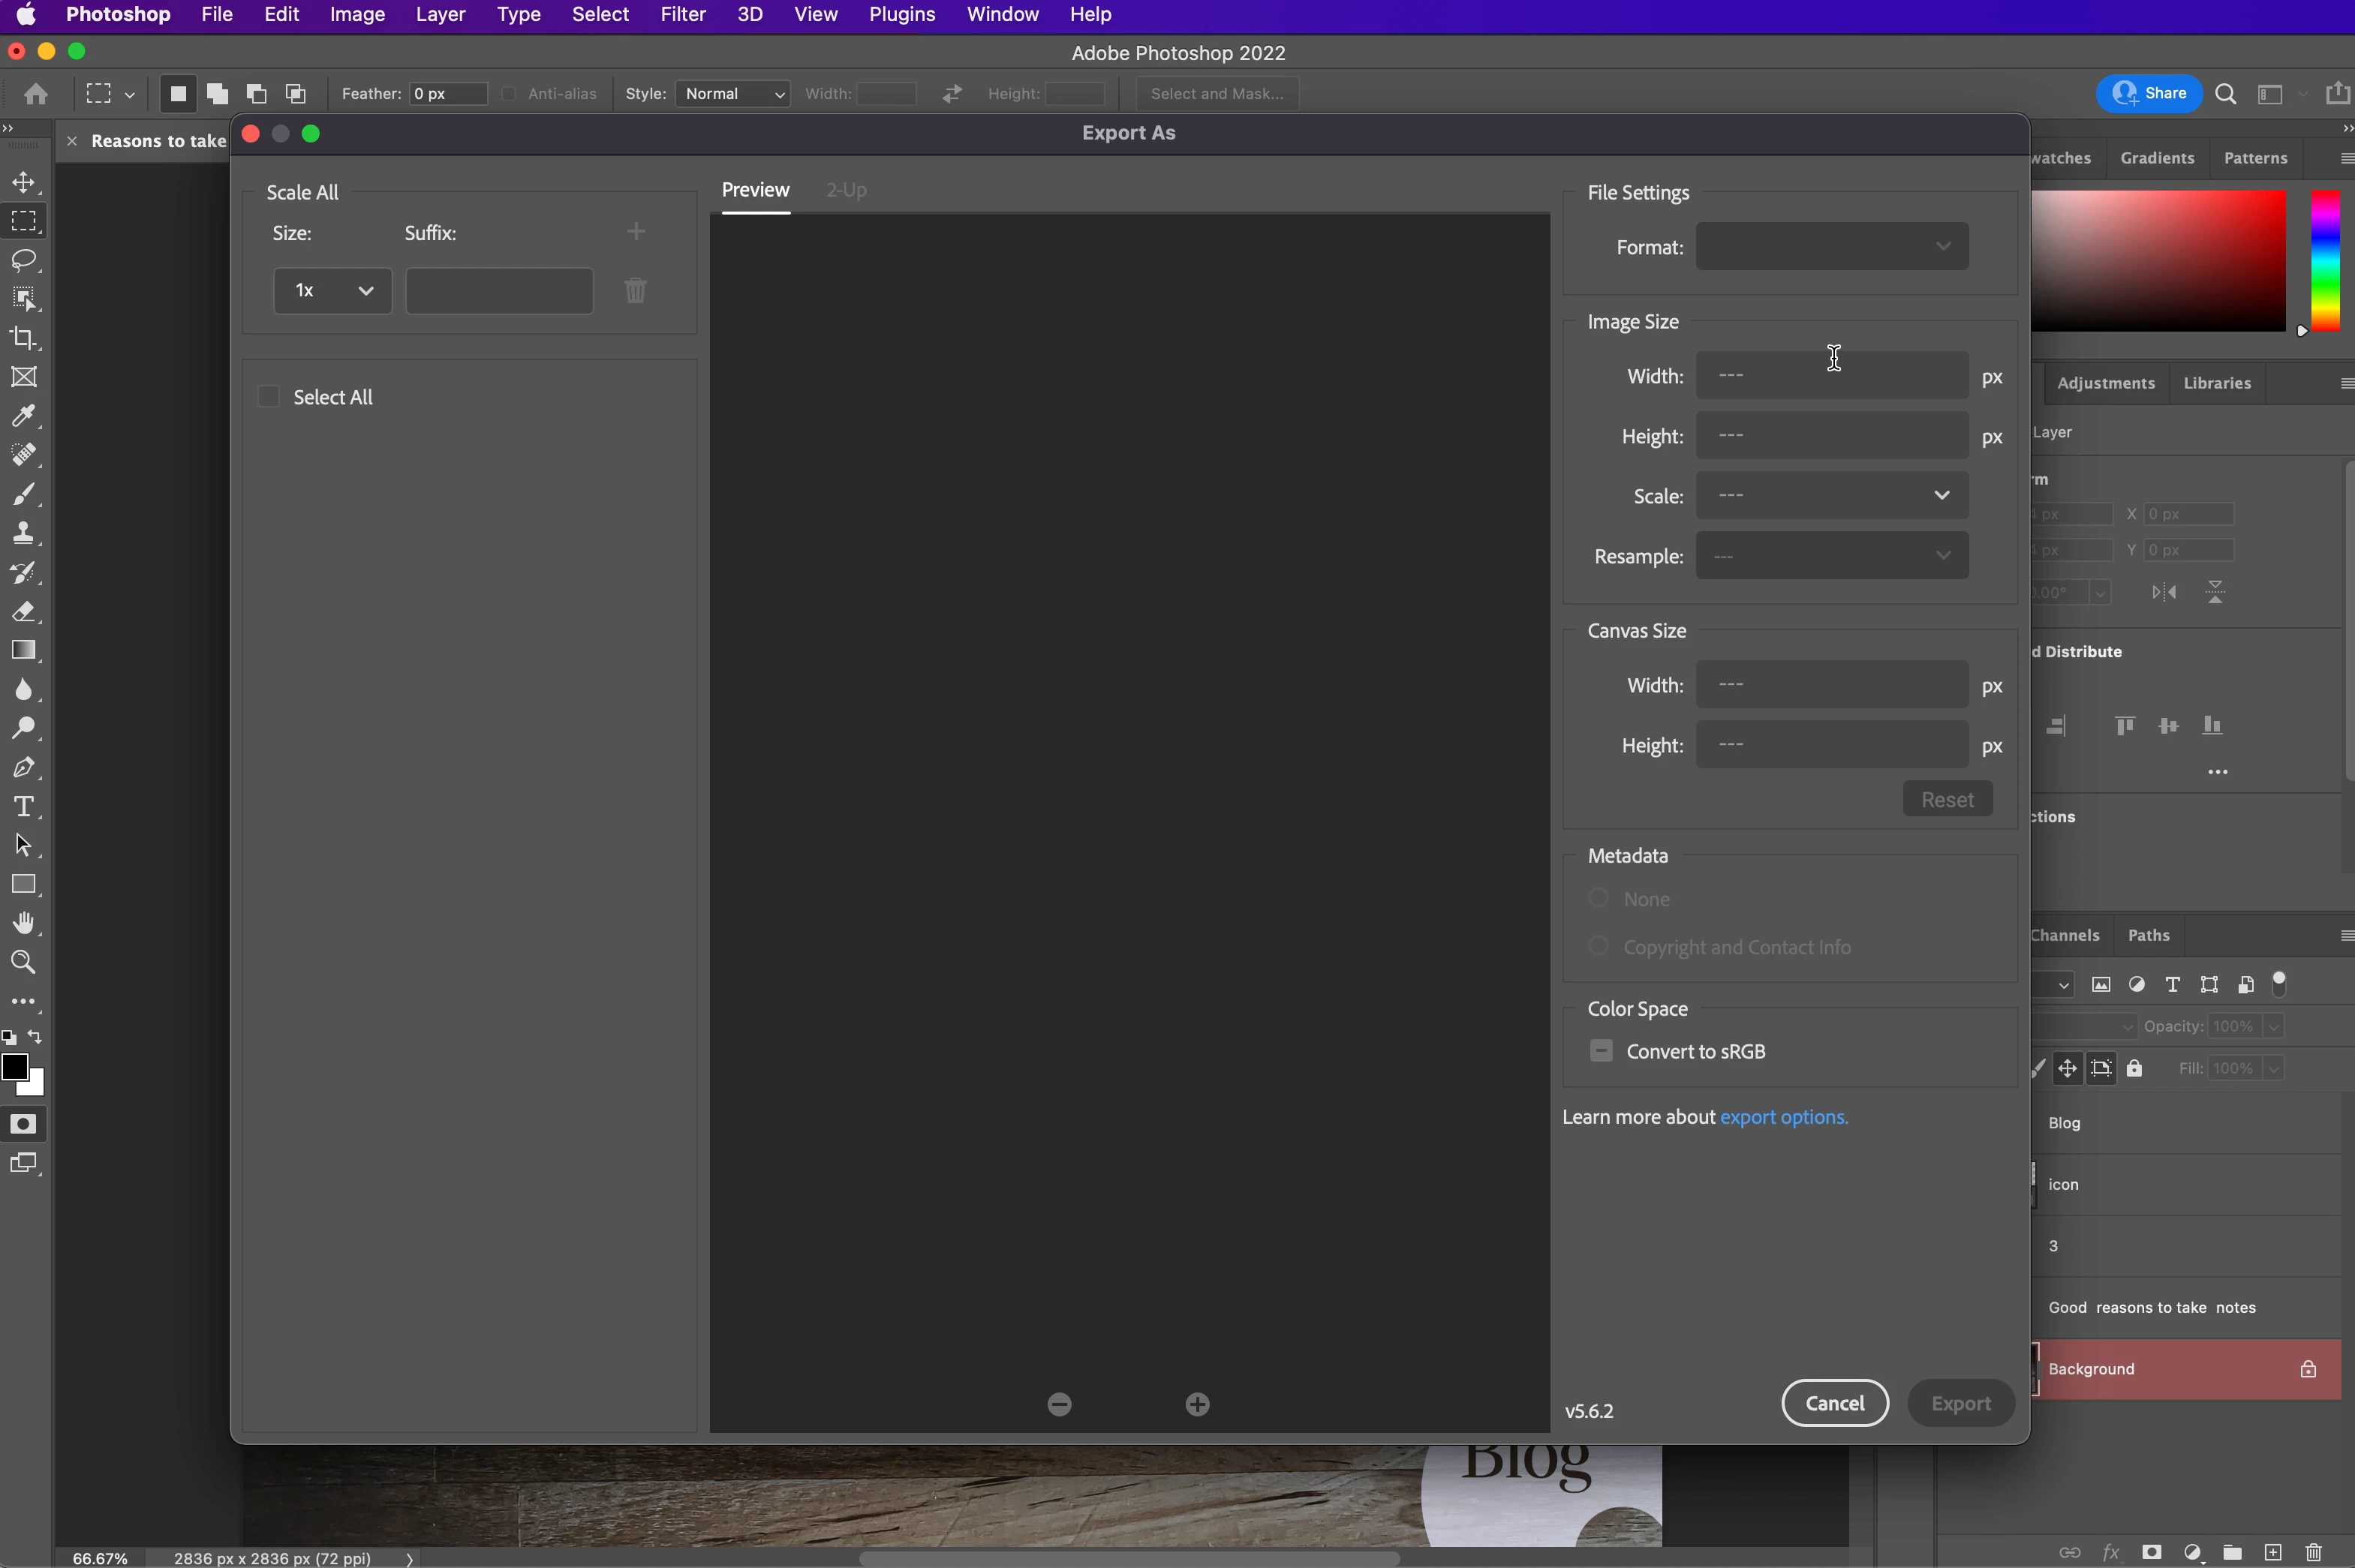Toggle the Convert to sRGB checkbox

1601,1051
